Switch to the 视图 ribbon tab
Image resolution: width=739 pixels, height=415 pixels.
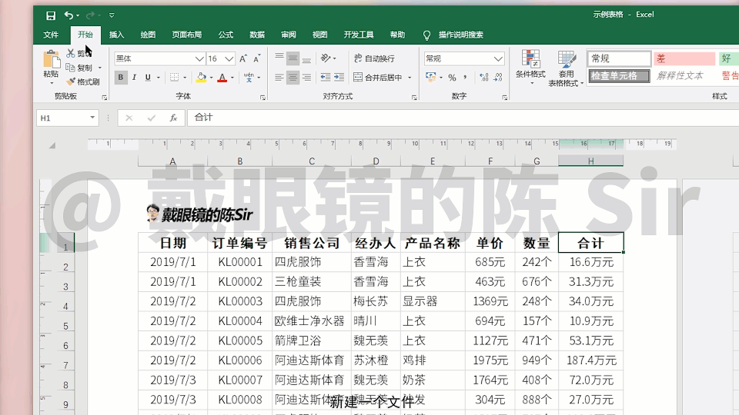[319, 35]
